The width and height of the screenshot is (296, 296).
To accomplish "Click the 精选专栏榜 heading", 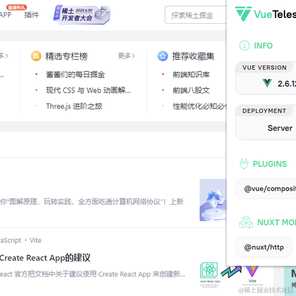I will coord(66,56).
